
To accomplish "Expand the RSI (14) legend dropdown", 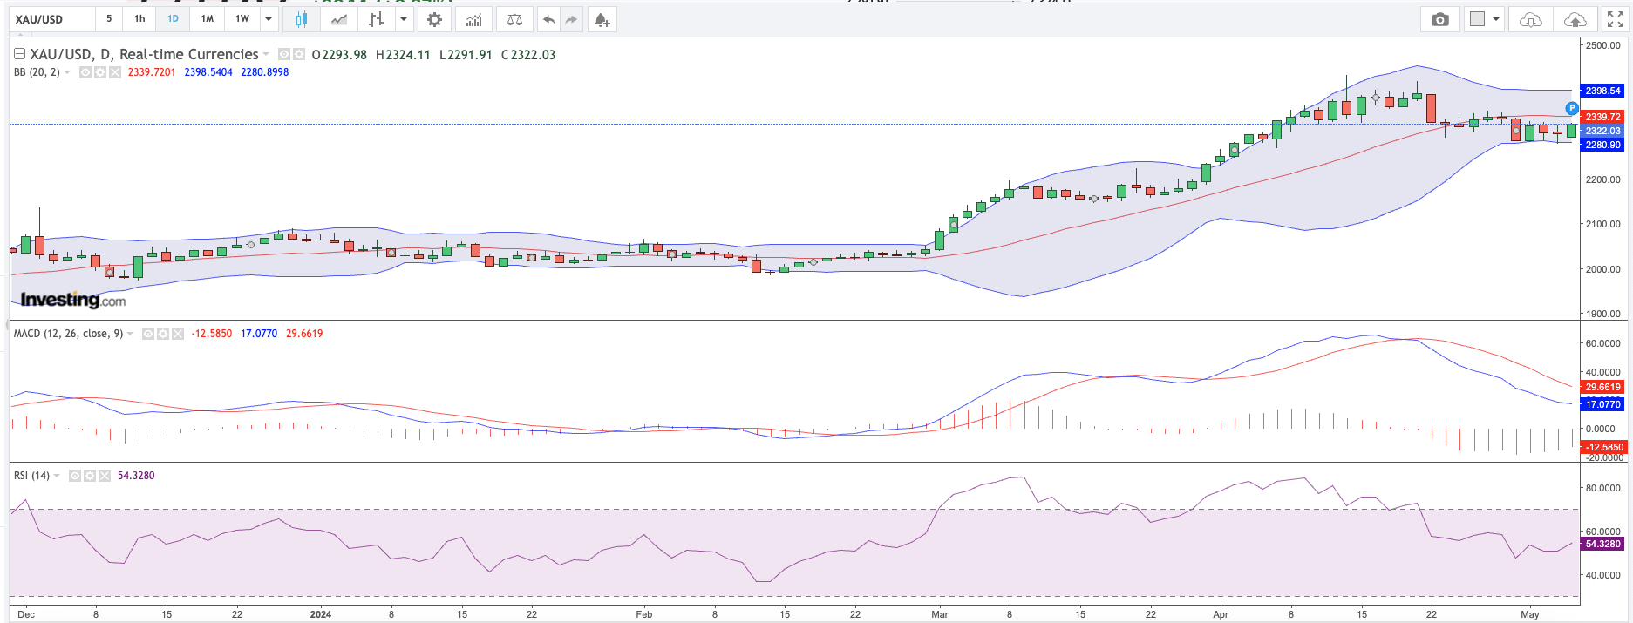I will 58,476.
